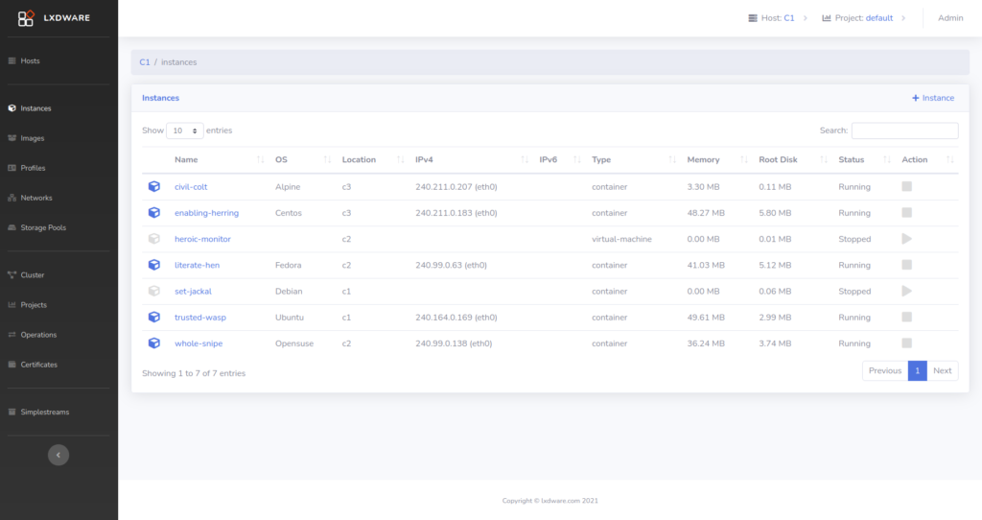Open the civil-colt instance link
Screen dimensions: 982x520
(x=191, y=187)
